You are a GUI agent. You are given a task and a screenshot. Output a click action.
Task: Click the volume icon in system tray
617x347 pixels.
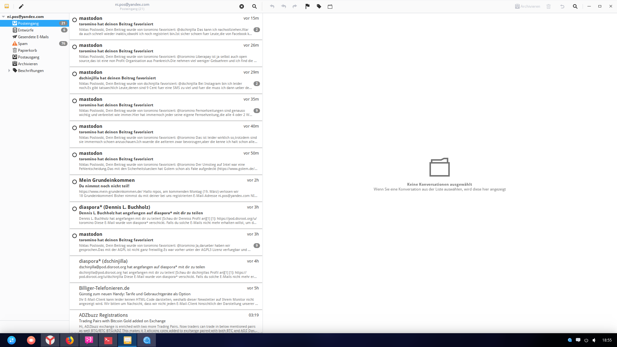click(594, 340)
